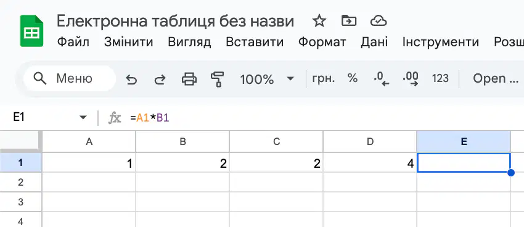Select the paint format roller tool
524x227 pixels.
click(217, 79)
